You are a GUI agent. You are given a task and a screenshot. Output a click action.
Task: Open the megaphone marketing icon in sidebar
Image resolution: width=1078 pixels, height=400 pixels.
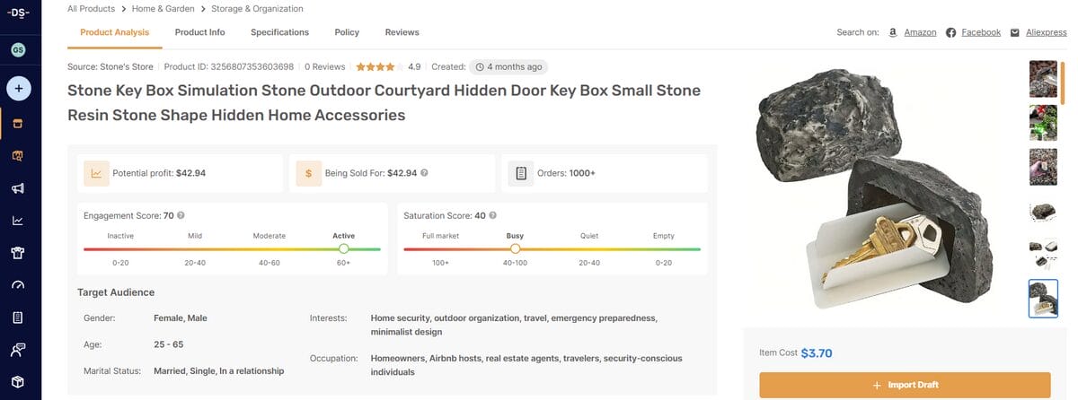18,188
